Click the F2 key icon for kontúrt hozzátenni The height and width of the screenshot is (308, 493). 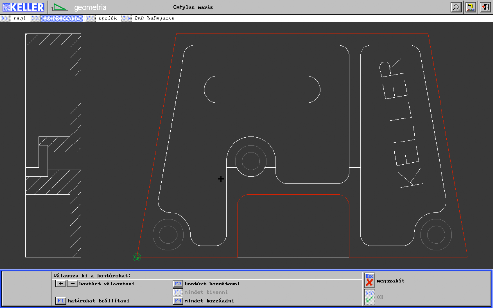tap(178, 284)
